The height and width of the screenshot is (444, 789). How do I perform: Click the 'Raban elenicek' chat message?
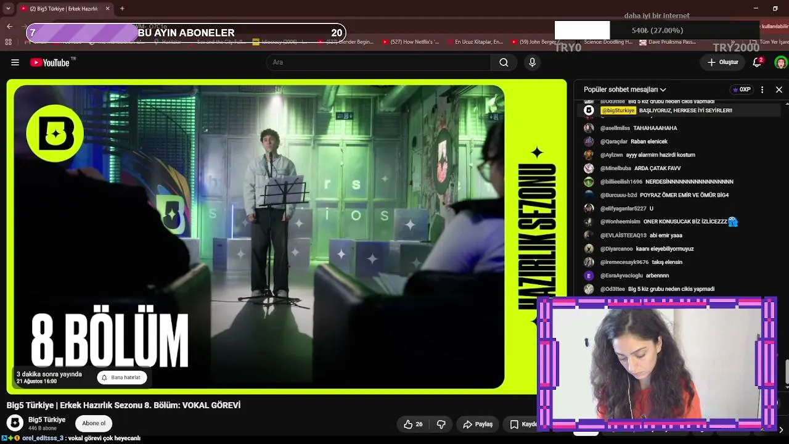point(649,142)
